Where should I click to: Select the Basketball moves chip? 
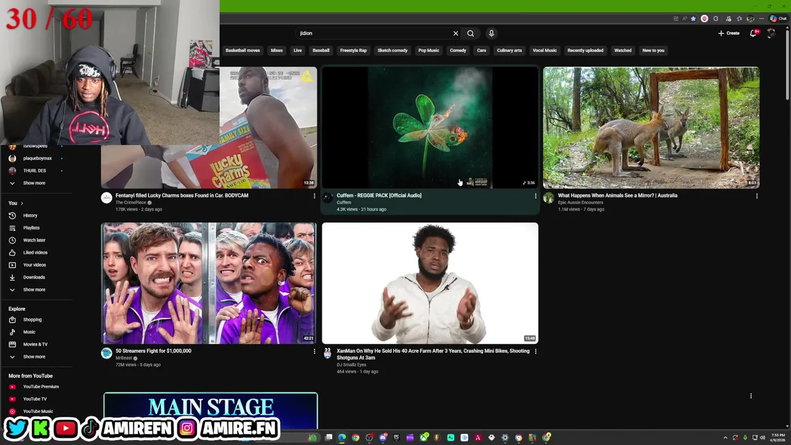click(242, 50)
